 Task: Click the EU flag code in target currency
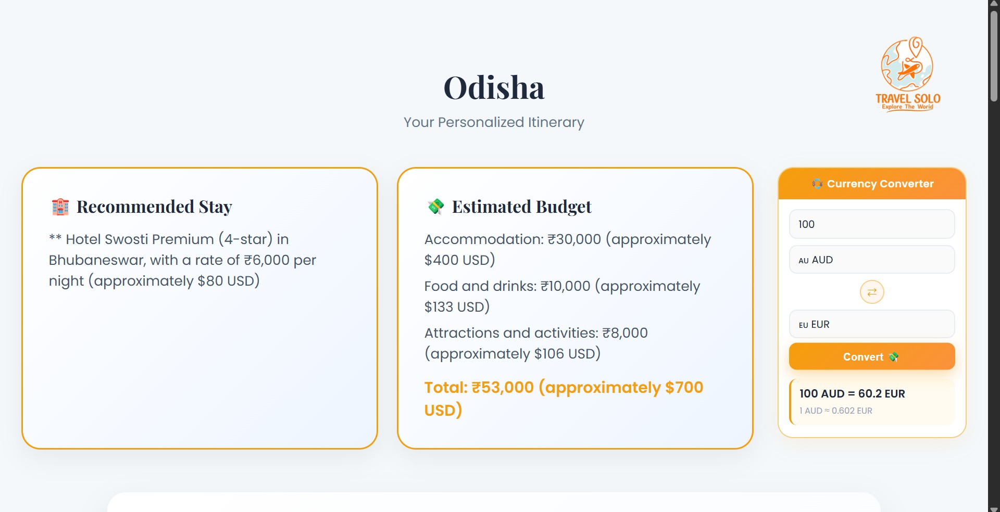click(803, 325)
